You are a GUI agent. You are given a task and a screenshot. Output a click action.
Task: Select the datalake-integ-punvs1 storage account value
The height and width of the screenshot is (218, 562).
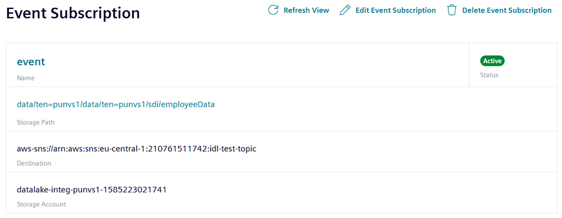click(92, 190)
